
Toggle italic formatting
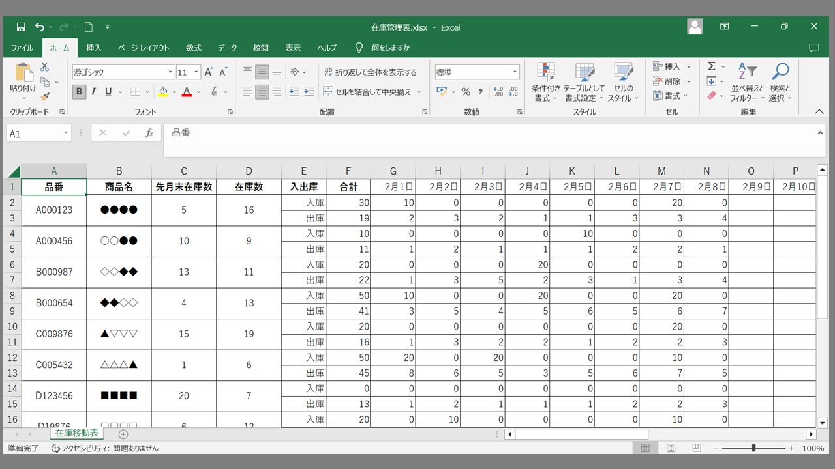point(93,92)
